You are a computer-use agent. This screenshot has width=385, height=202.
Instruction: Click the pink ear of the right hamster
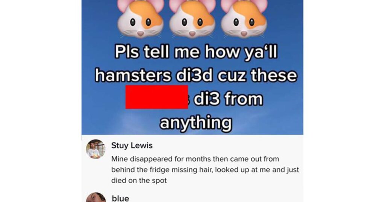[x=261, y=5]
